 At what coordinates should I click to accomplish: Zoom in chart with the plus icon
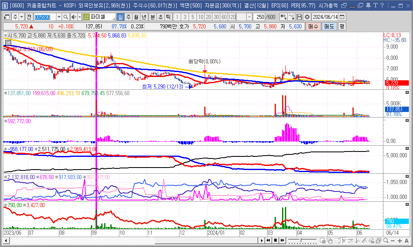(x=400, y=240)
